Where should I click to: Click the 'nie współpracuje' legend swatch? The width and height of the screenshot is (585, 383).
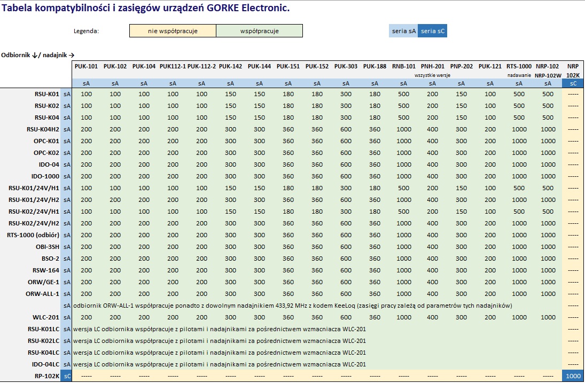(173, 31)
